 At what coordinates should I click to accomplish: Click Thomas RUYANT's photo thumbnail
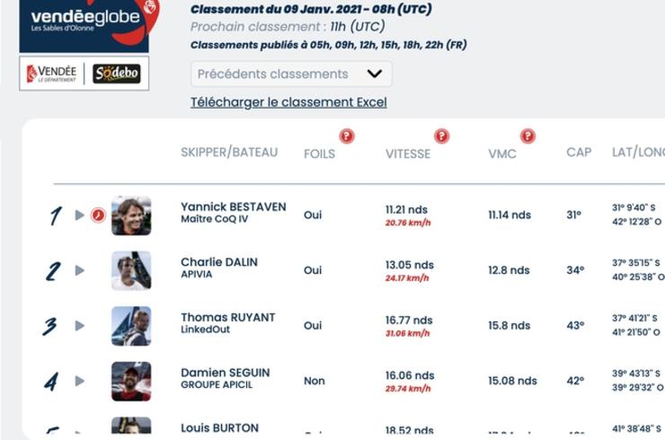pos(131,326)
